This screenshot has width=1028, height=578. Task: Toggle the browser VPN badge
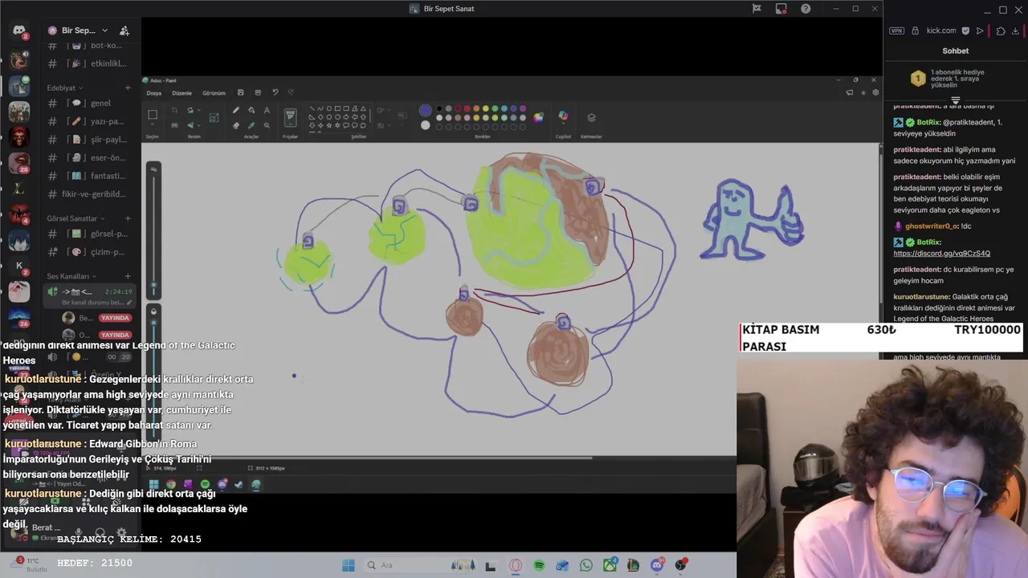(896, 31)
